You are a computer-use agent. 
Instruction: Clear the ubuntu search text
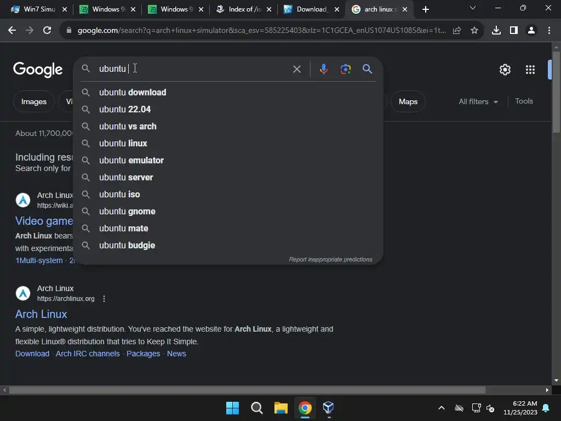[296, 69]
